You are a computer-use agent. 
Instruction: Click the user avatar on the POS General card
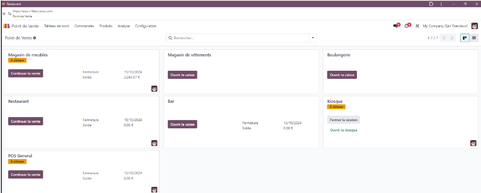pyautogui.click(x=155, y=189)
